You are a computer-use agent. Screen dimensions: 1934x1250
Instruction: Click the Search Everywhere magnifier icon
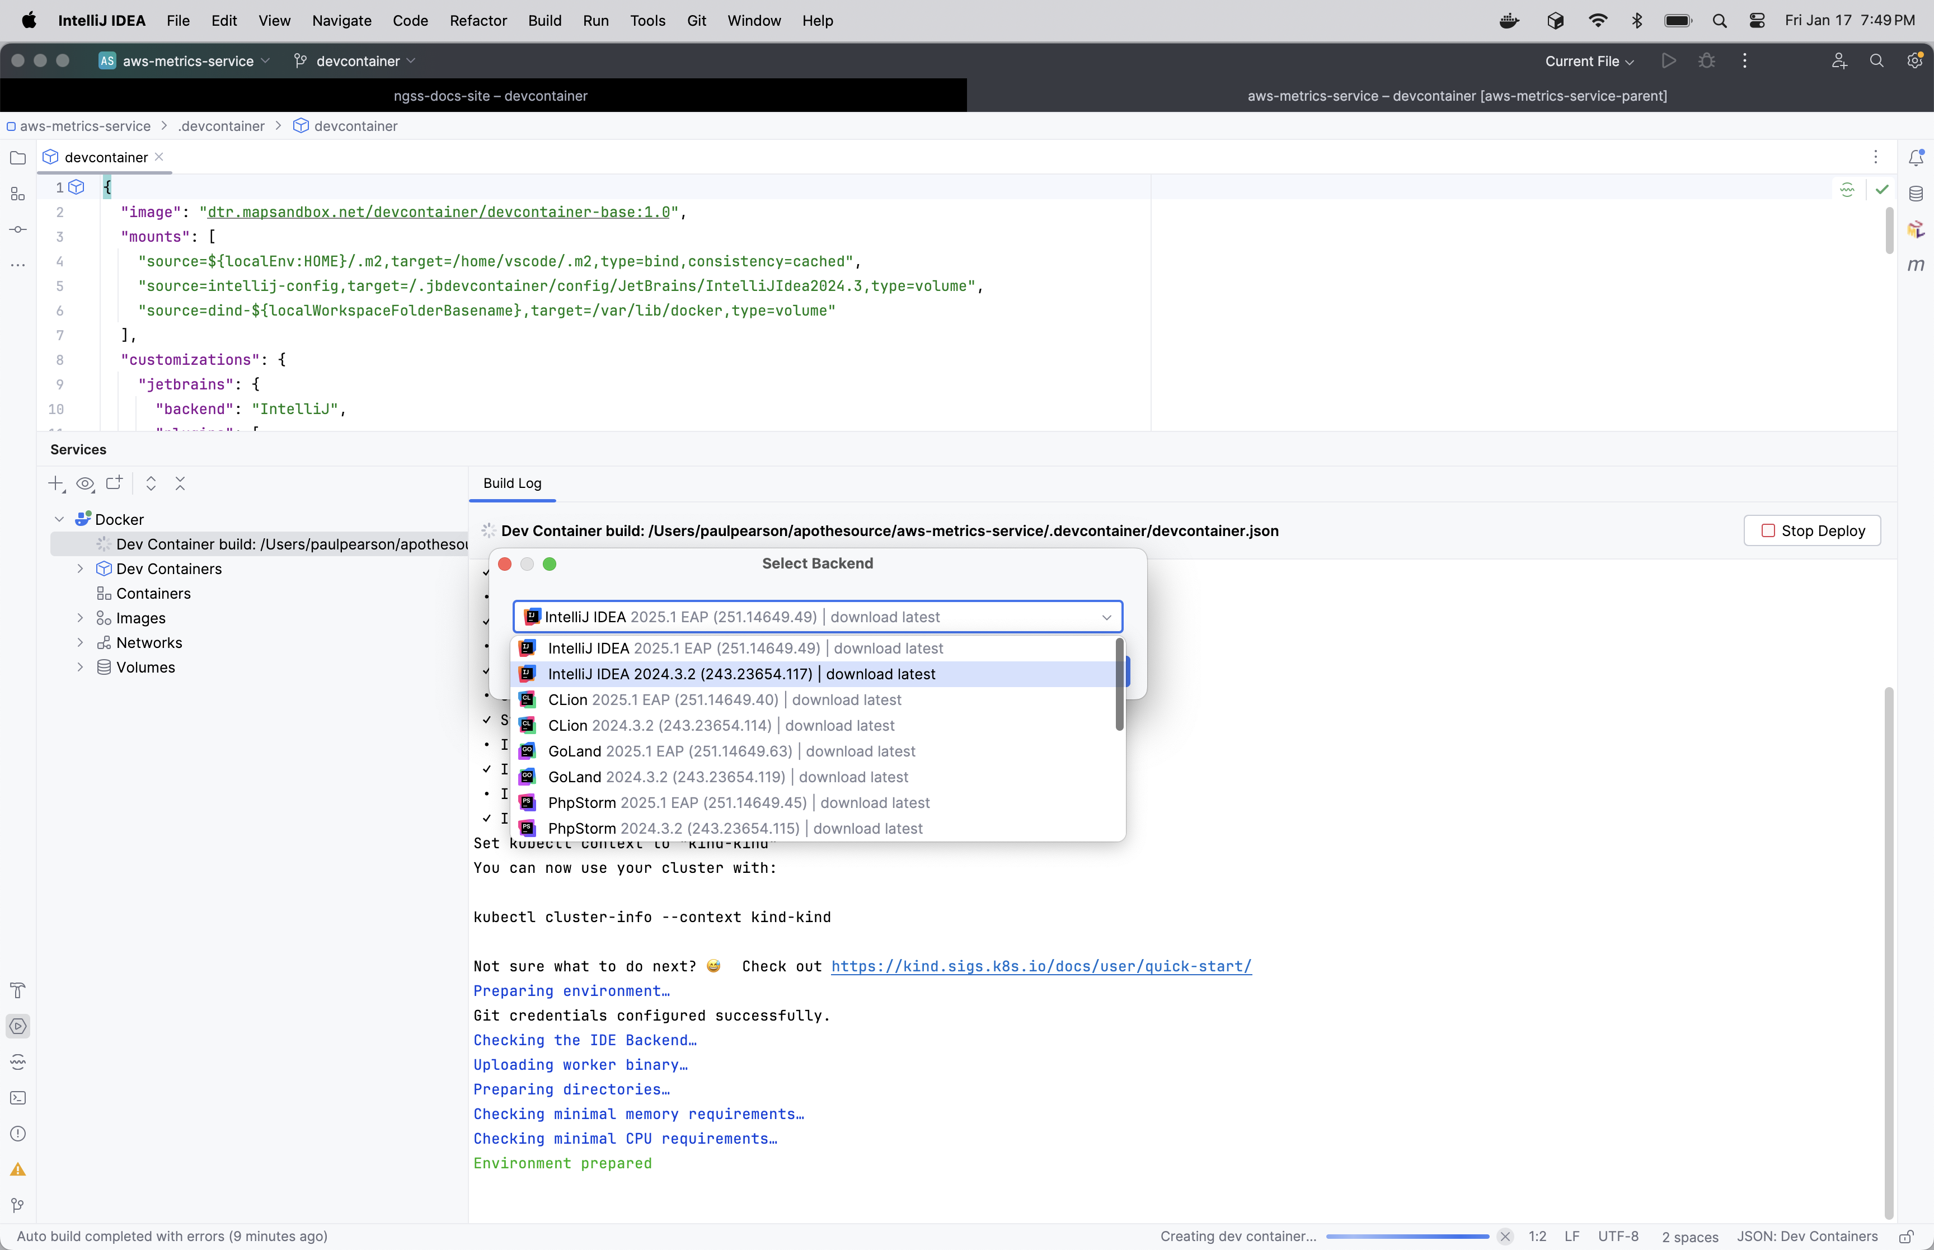[1876, 61]
